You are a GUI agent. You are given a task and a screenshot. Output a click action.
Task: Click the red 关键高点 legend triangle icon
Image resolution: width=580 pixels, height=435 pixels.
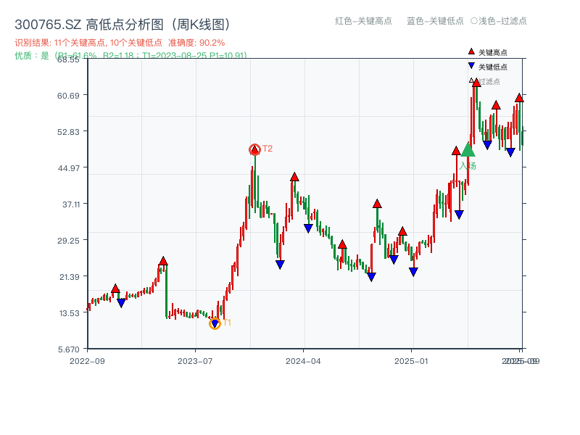[471, 51]
